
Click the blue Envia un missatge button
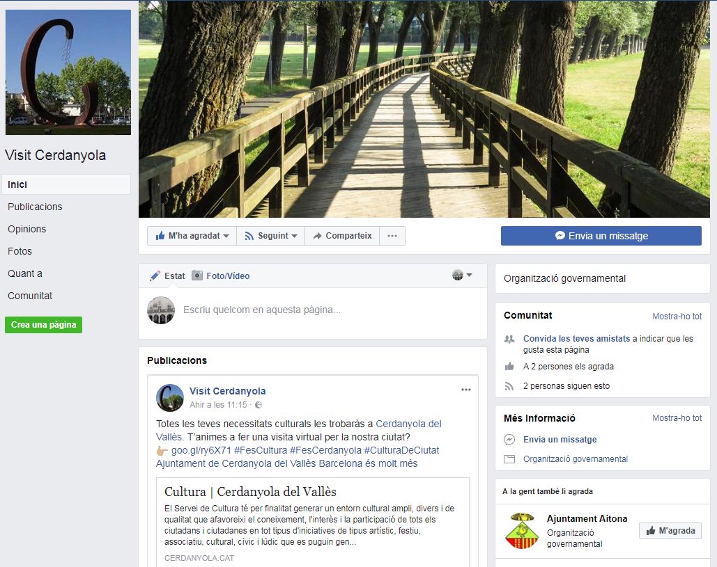point(601,236)
